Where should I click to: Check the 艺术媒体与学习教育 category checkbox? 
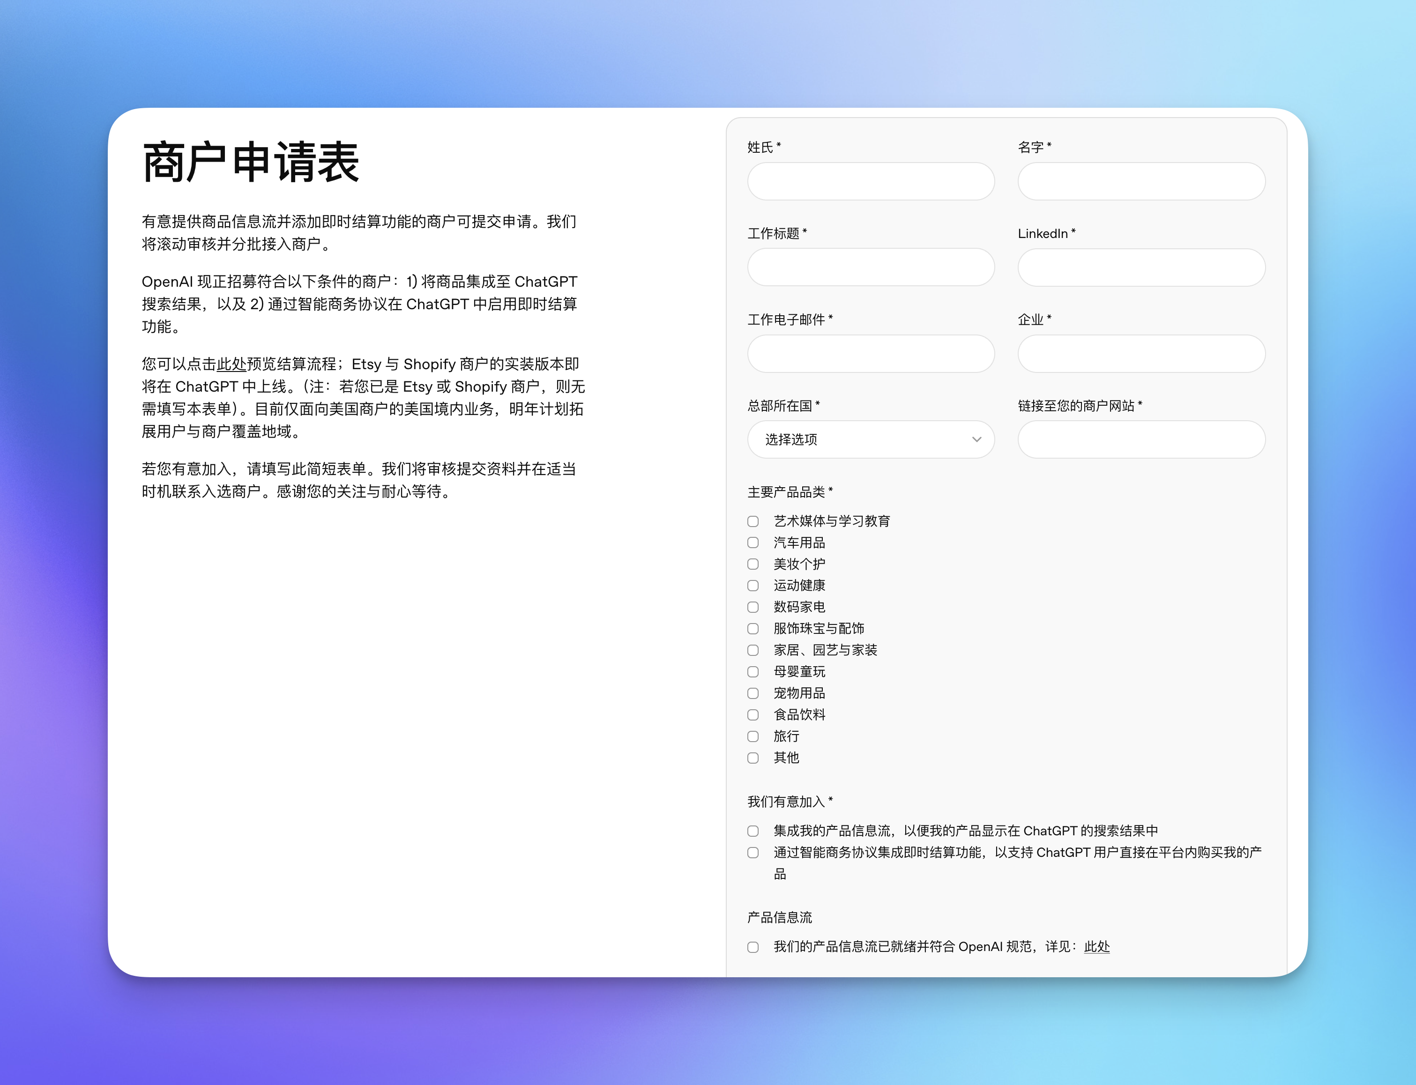click(x=753, y=521)
